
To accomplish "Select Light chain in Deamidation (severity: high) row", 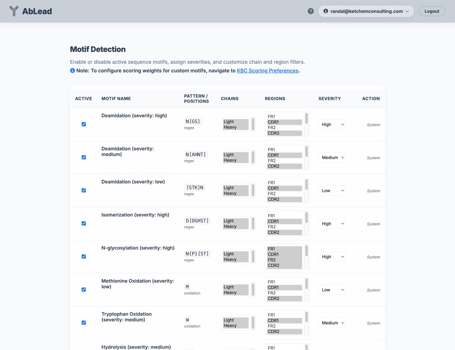I will pos(235,122).
